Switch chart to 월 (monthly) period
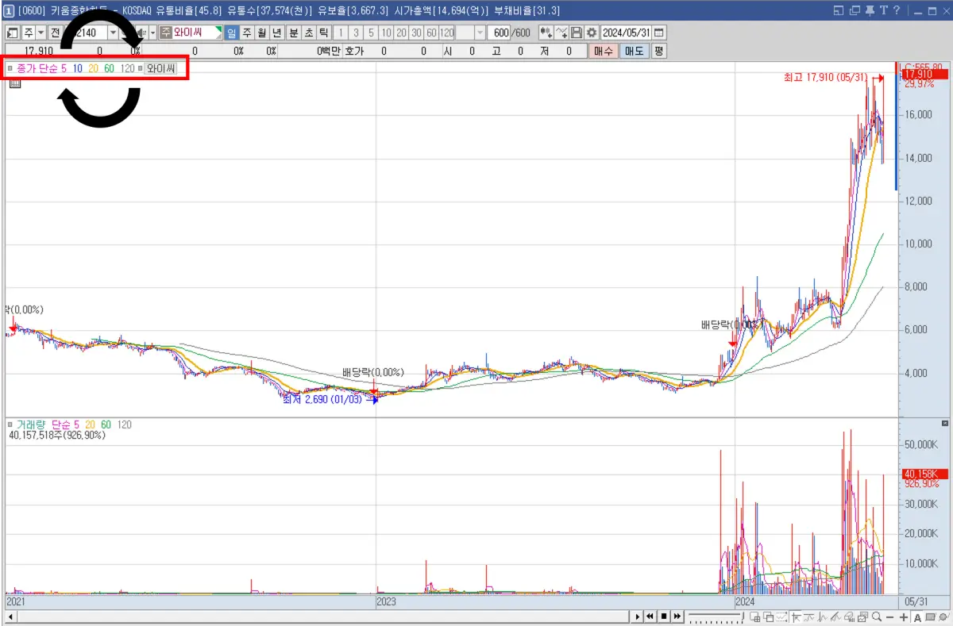The height and width of the screenshot is (626, 953). [x=260, y=33]
